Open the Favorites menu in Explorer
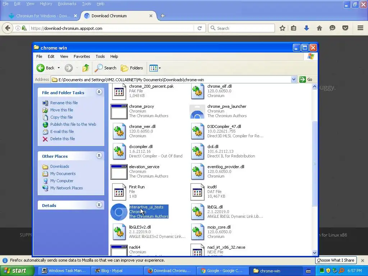Screen dimensions: 368x276 (x=82, y=56)
